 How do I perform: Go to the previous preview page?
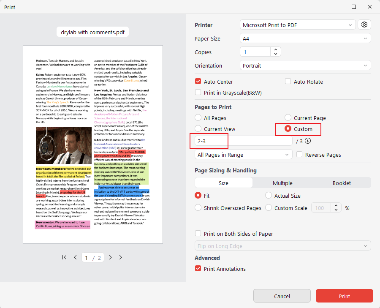point(75,257)
